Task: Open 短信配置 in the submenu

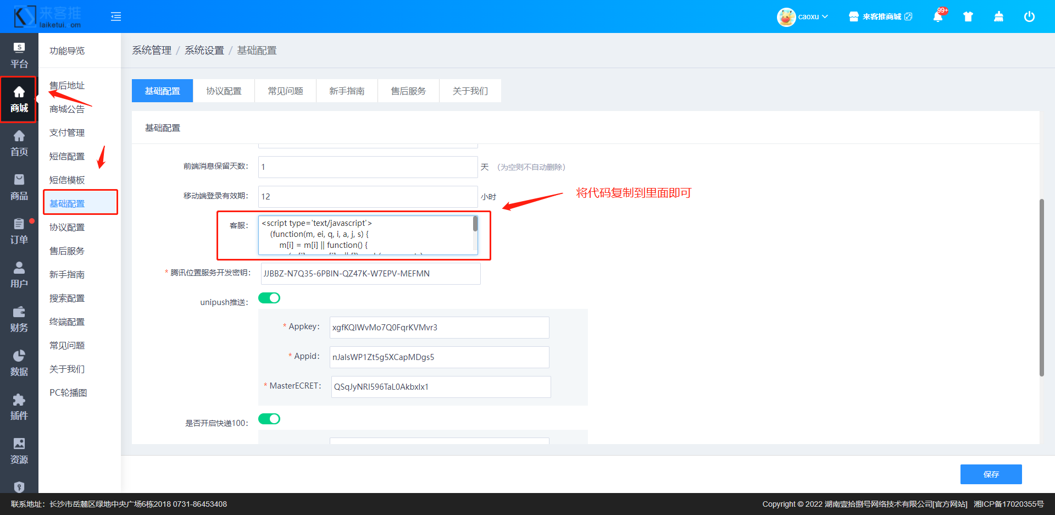Action: tap(67, 156)
